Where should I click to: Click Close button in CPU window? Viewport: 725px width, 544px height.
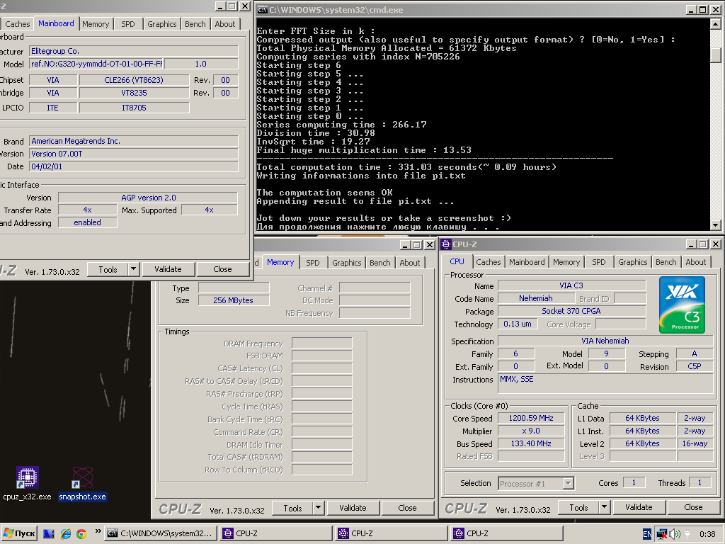tap(693, 507)
